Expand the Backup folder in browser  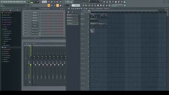pos(4,29)
